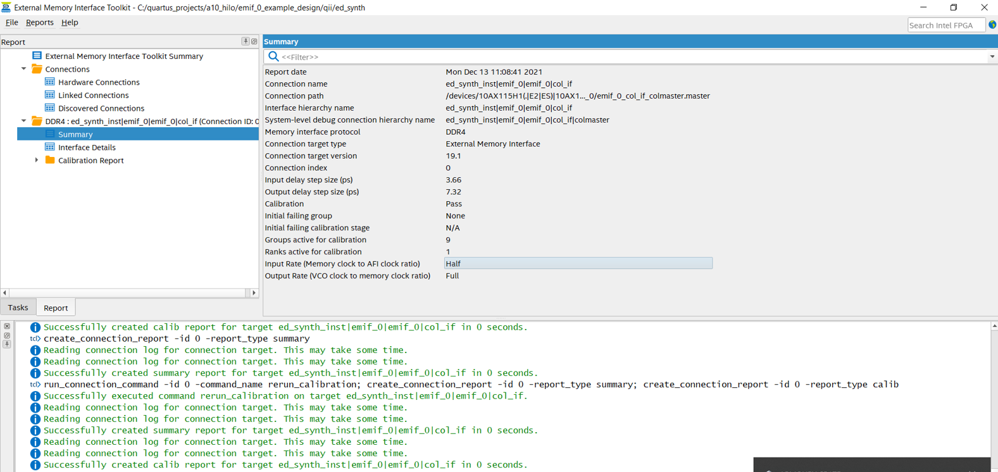Click the Search Intel FPGA field

pyautogui.click(x=945, y=25)
